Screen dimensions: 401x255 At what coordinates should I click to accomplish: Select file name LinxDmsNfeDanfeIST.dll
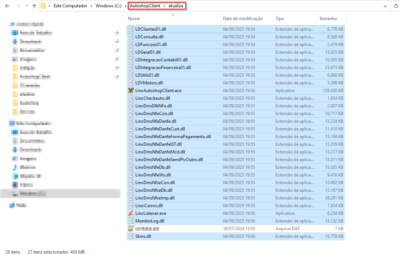point(159,144)
